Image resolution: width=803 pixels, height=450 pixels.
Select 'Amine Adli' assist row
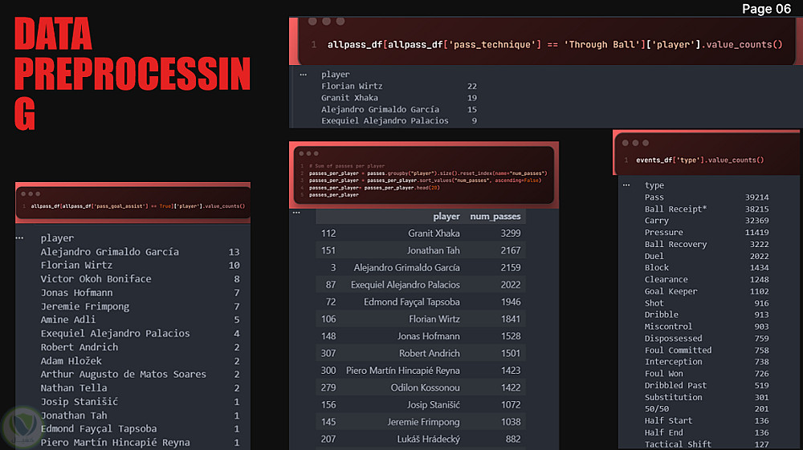(67, 319)
